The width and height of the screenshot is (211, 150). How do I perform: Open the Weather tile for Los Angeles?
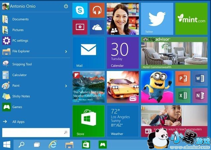(x=123, y=121)
